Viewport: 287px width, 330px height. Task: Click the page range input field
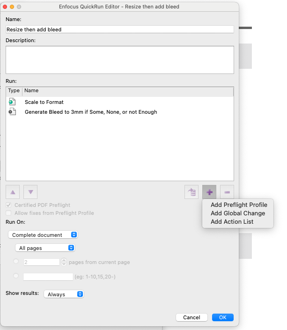[x=48, y=277]
